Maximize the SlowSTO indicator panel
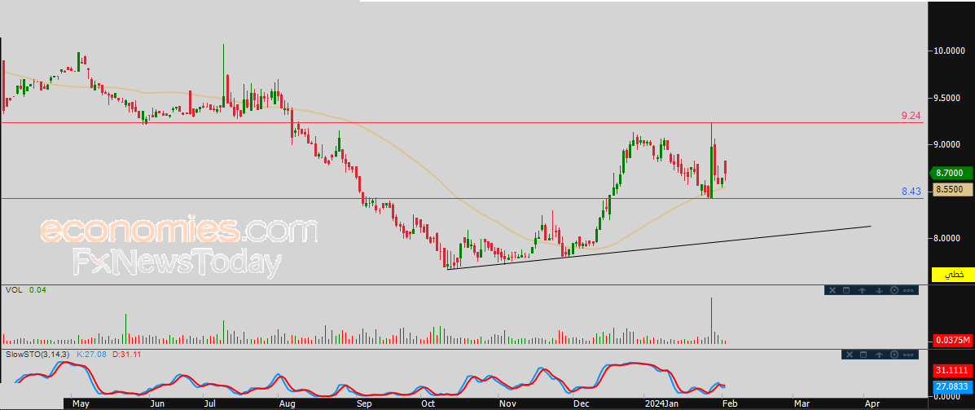This screenshot has width=975, height=410. [x=863, y=355]
